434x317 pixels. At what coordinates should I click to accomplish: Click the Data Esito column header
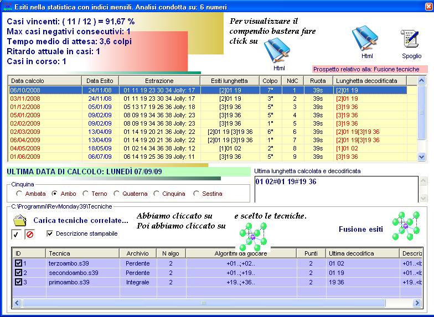click(x=100, y=81)
